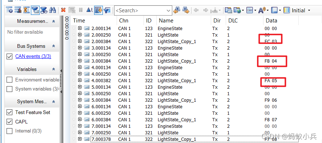Image resolution: width=322 pixels, height=143 pixels.
Task: Click the blue window layout icon
Action: [x=274, y=10]
